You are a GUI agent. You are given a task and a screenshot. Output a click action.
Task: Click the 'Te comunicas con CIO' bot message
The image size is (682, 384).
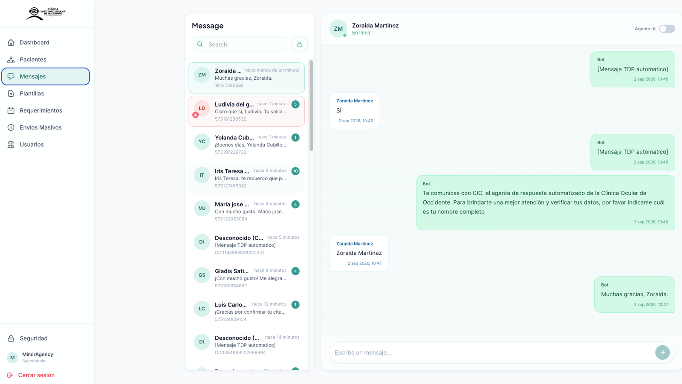545,203
